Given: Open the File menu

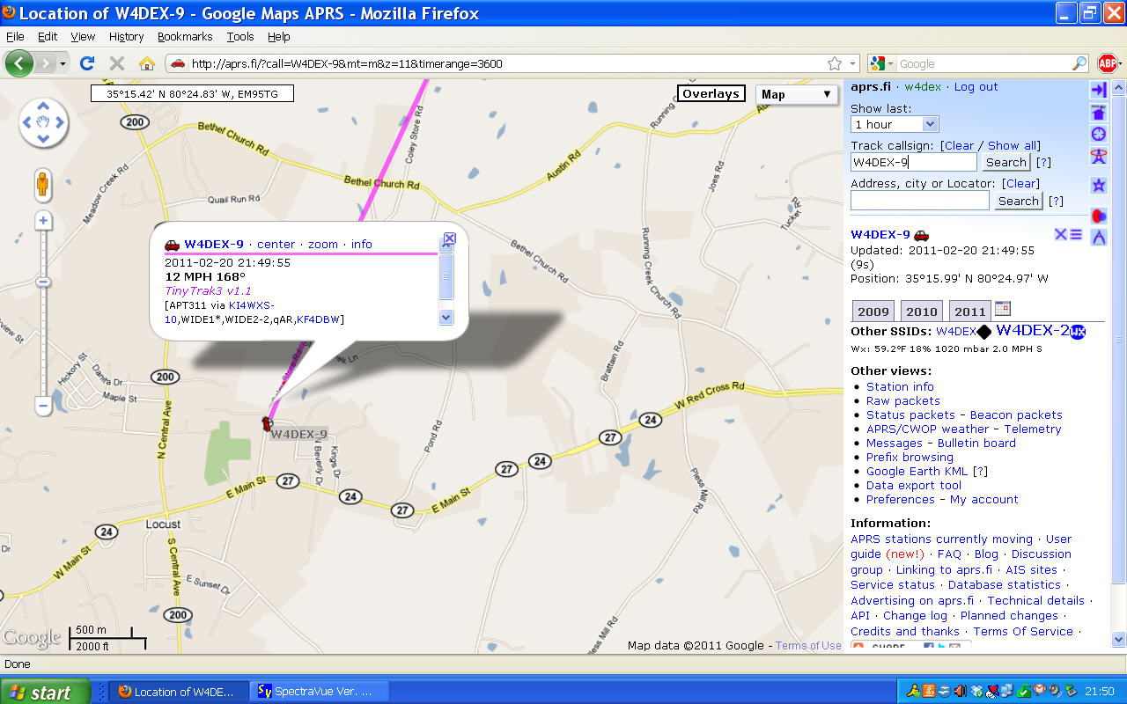Looking at the screenshot, I should pyautogui.click(x=15, y=36).
